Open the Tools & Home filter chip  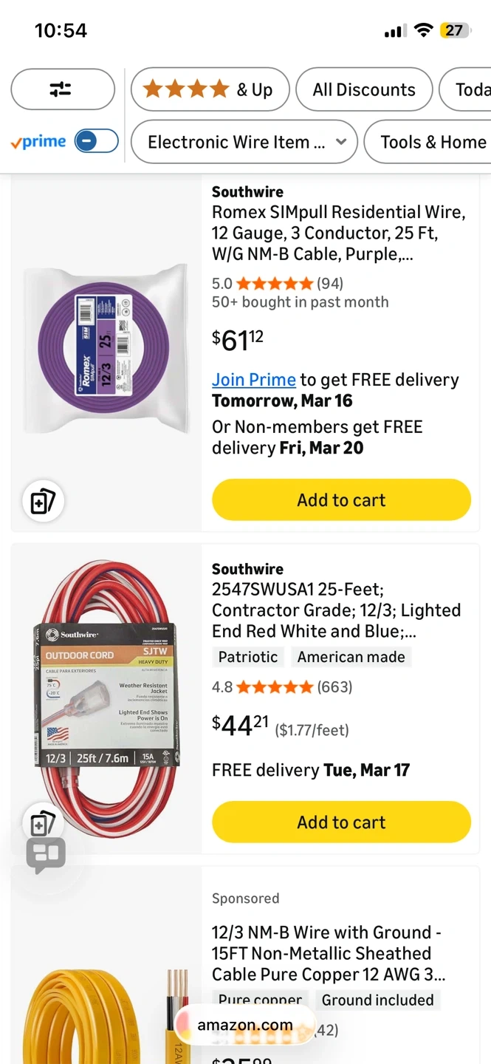pos(433,142)
